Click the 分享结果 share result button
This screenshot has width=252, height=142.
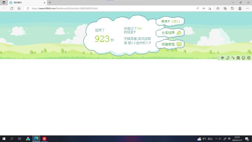[x=170, y=33]
